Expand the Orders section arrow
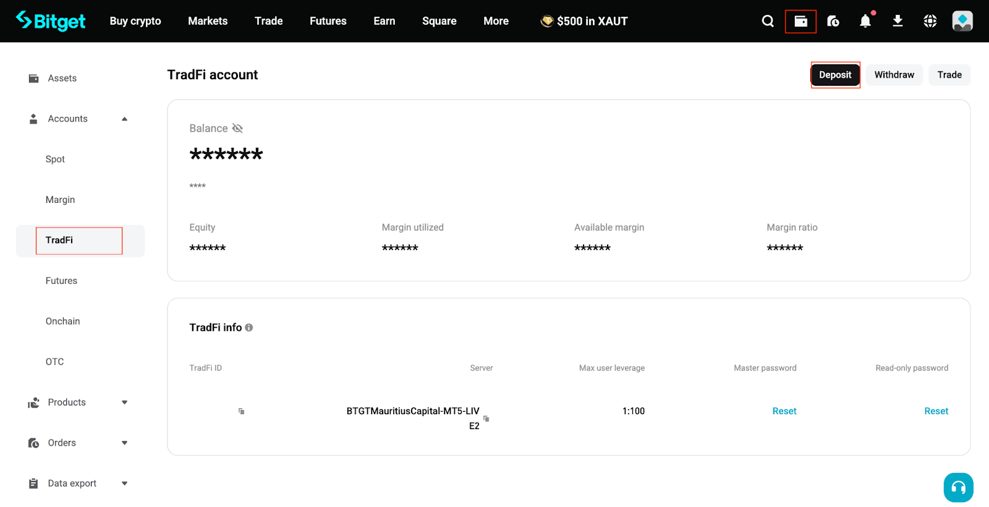The width and height of the screenshot is (989, 507). pyautogui.click(x=124, y=443)
